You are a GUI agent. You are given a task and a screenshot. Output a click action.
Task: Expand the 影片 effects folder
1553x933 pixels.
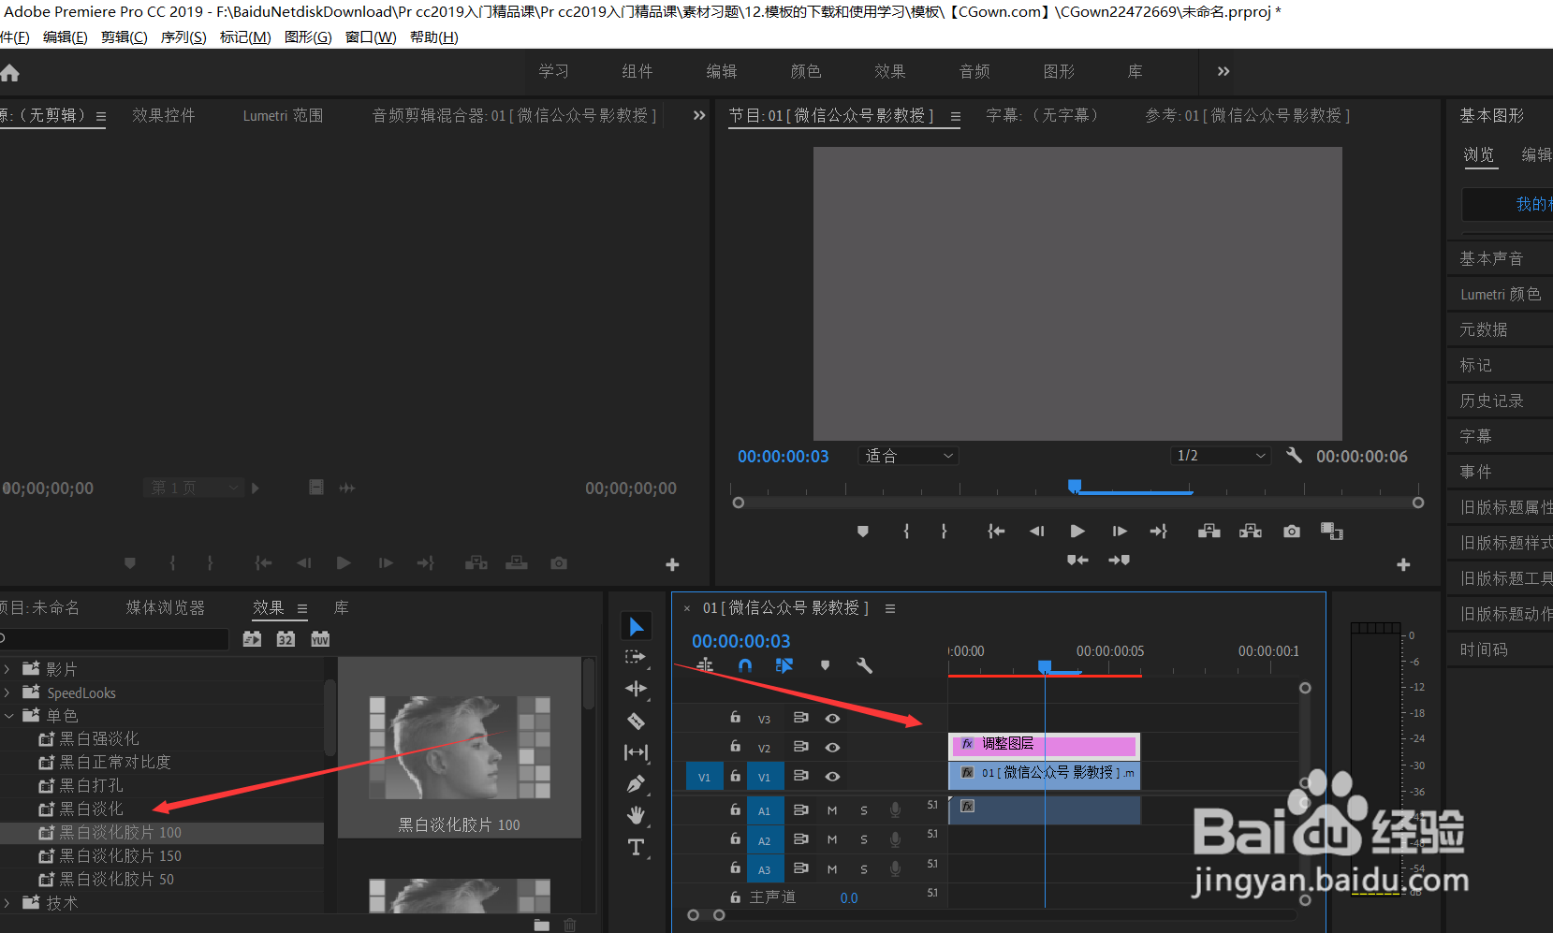coord(7,669)
